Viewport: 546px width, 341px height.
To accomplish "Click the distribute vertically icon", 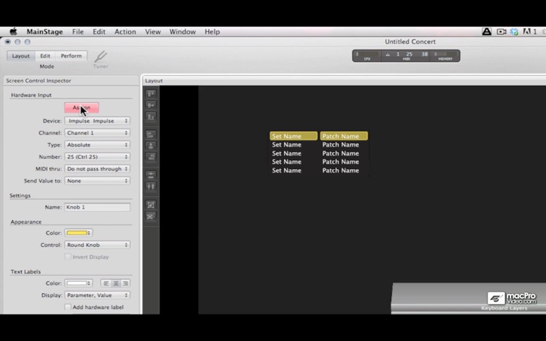I will 151,175.
